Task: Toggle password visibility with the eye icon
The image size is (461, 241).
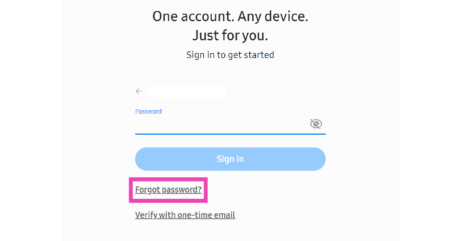Action: (x=316, y=124)
